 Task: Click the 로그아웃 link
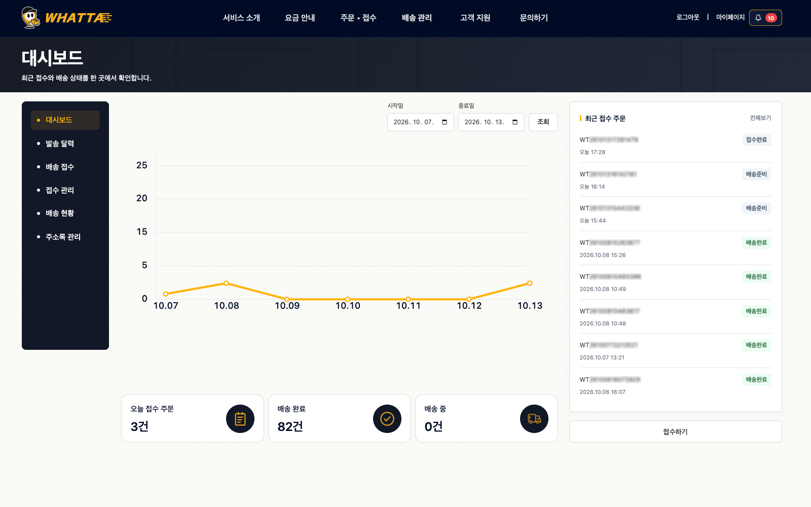coord(687,17)
